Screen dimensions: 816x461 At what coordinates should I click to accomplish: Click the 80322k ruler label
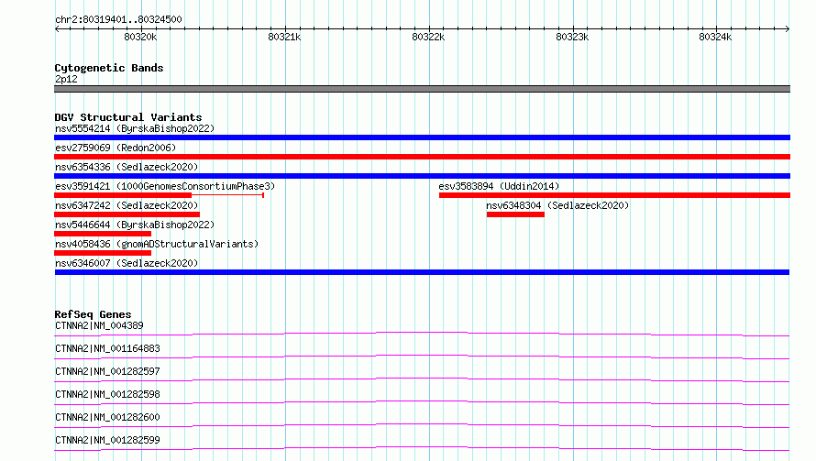click(428, 37)
